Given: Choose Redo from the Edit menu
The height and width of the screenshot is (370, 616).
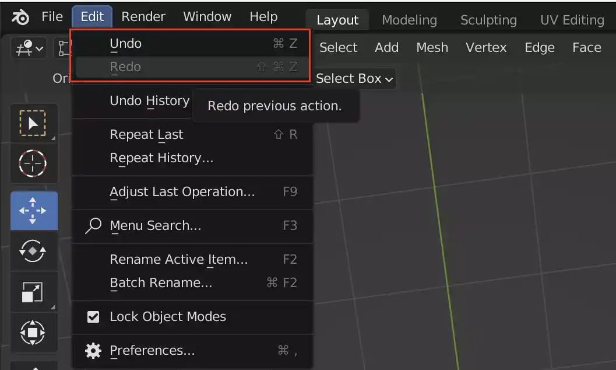Looking at the screenshot, I should 192,67.
